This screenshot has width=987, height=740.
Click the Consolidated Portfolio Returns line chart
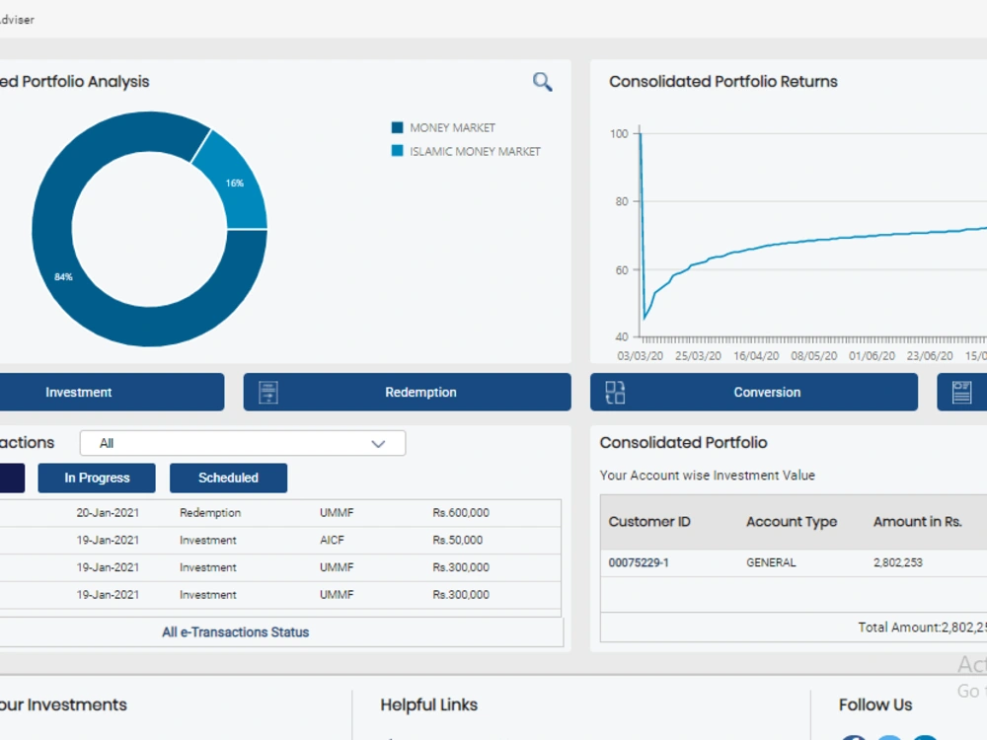[812, 233]
